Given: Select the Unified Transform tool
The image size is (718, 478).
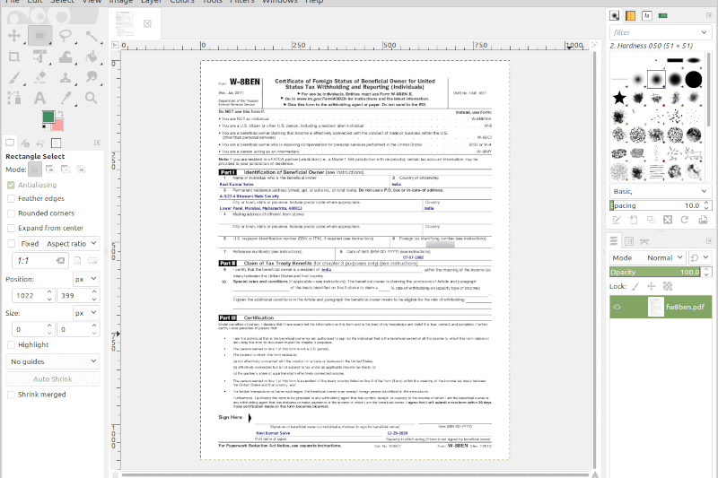Looking at the screenshot, I should [39, 56].
